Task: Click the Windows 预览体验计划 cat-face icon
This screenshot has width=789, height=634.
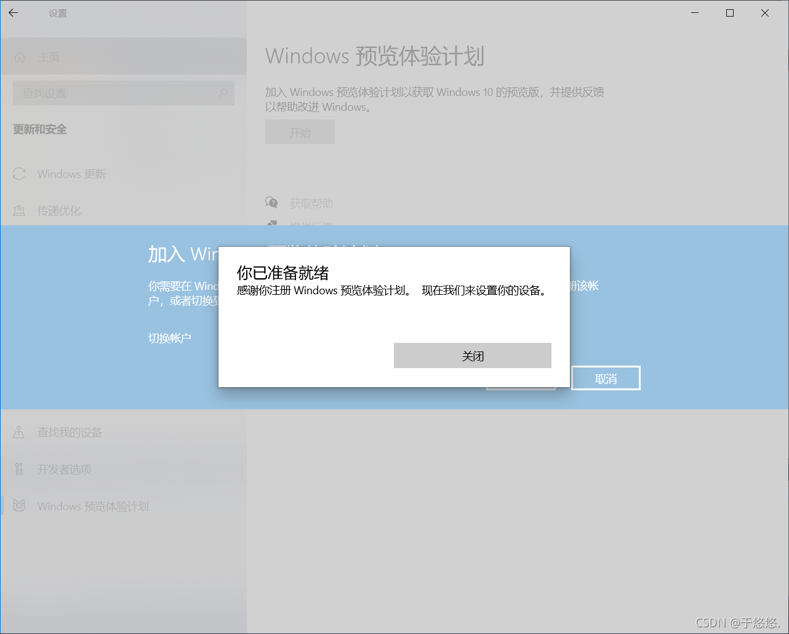Action: pyautogui.click(x=19, y=506)
